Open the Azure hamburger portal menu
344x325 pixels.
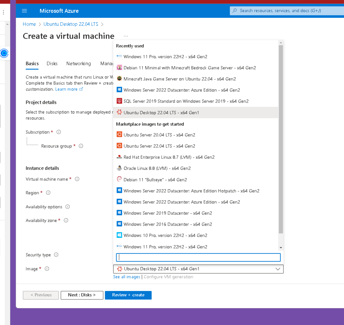[x=25, y=11]
